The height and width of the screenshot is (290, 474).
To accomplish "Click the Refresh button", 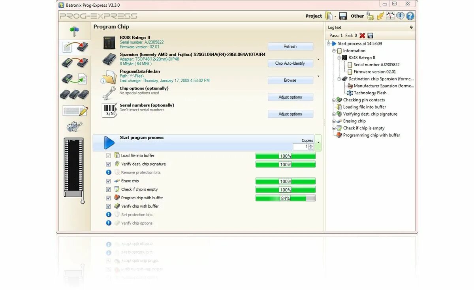I will click(x=290, y=47).
